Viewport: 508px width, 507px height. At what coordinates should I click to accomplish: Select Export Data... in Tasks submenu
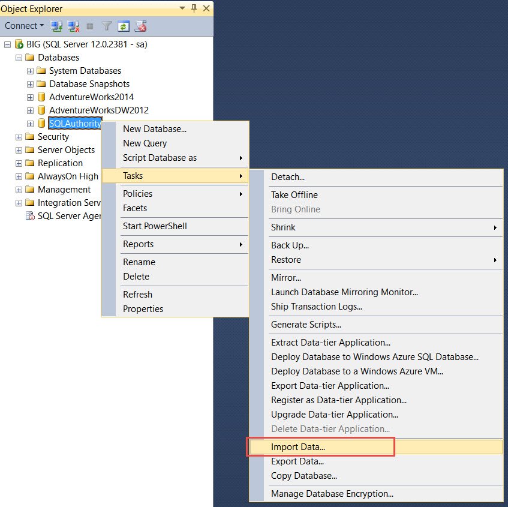pos(376,461)
